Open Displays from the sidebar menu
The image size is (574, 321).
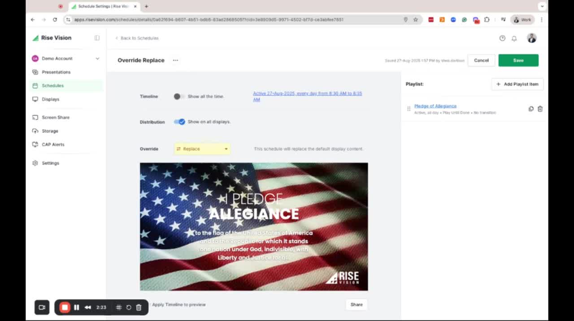[50, 99]
